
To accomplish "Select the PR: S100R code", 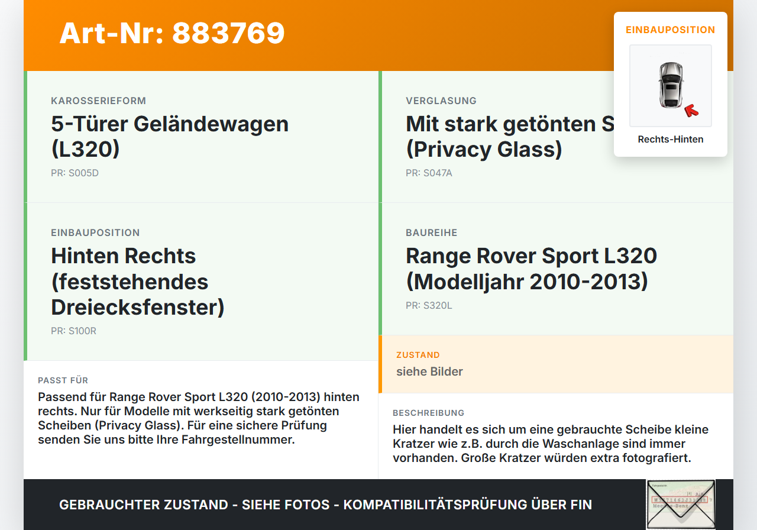I will click(x=73, y=331).
